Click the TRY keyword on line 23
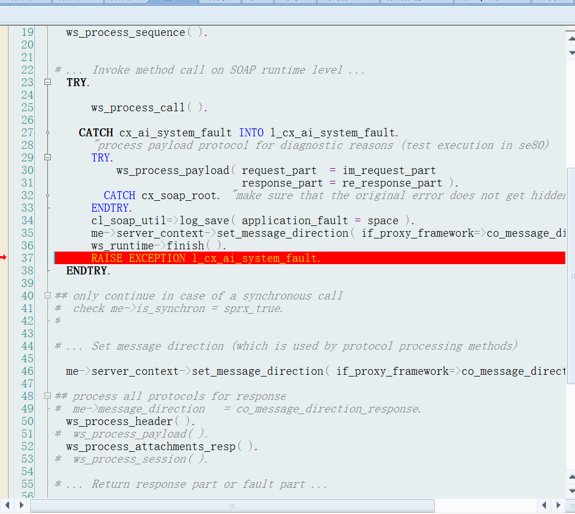This screenshot has width=575, height=514. click(76, 83)
